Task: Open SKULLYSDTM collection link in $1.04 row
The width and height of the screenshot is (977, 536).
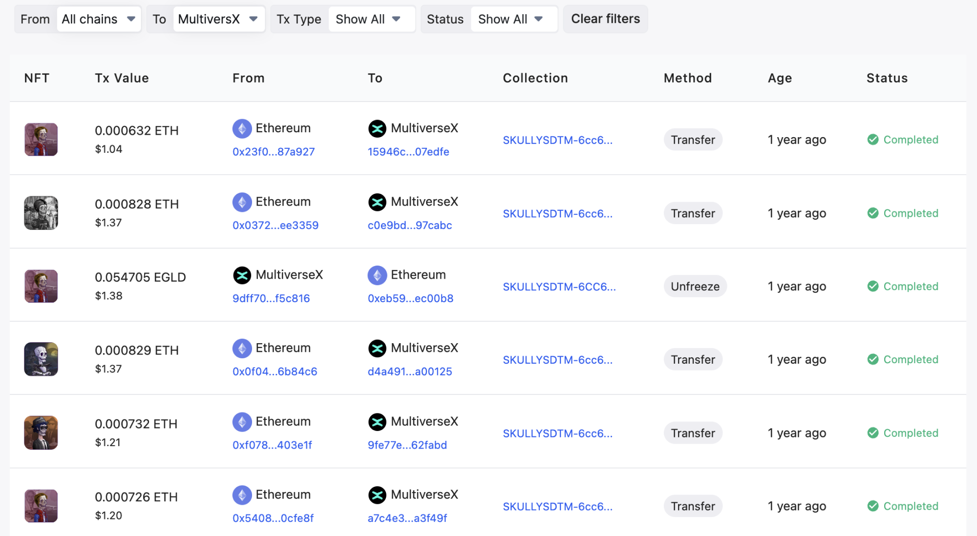Action: coord(557,140)
